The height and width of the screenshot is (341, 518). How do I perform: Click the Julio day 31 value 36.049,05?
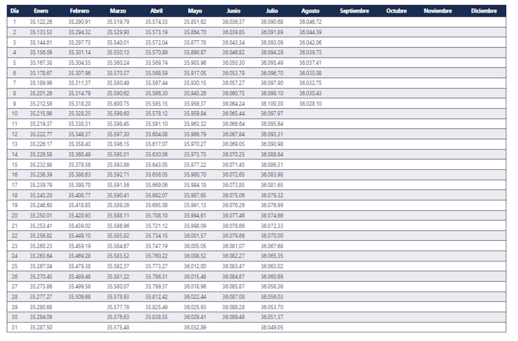click(x=272, y=327)
